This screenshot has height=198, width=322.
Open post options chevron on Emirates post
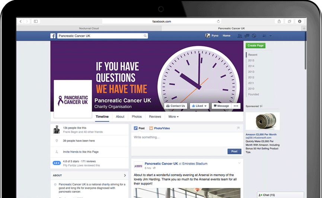click(239, 163)
